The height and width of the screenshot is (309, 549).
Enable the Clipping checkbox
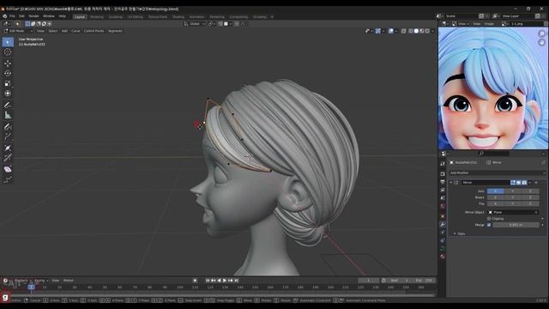click(x=489, y=219)
